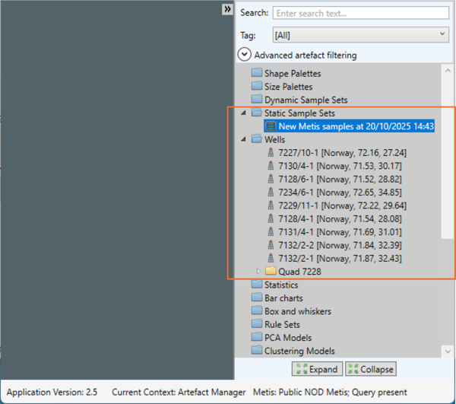Click the Shape Palettes folder icon
The height and width of the screenshot is (404, 456).
tap(256, 74)
